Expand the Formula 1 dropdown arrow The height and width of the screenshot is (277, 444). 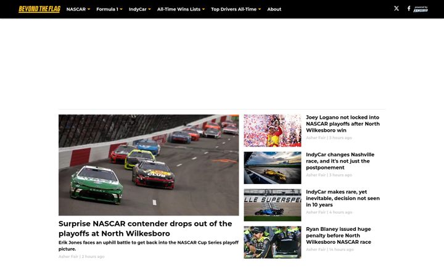[x=121, y=9]
